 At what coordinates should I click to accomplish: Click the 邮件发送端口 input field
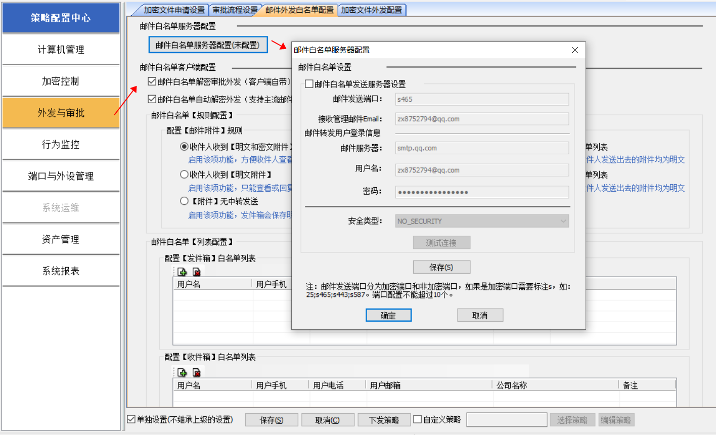coord(482,100)
